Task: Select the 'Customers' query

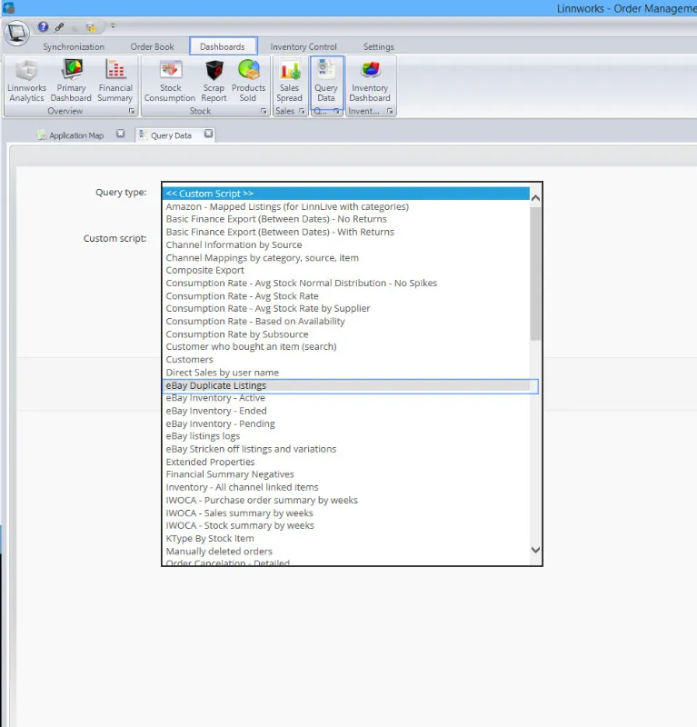Action: [x=346, y=360]
